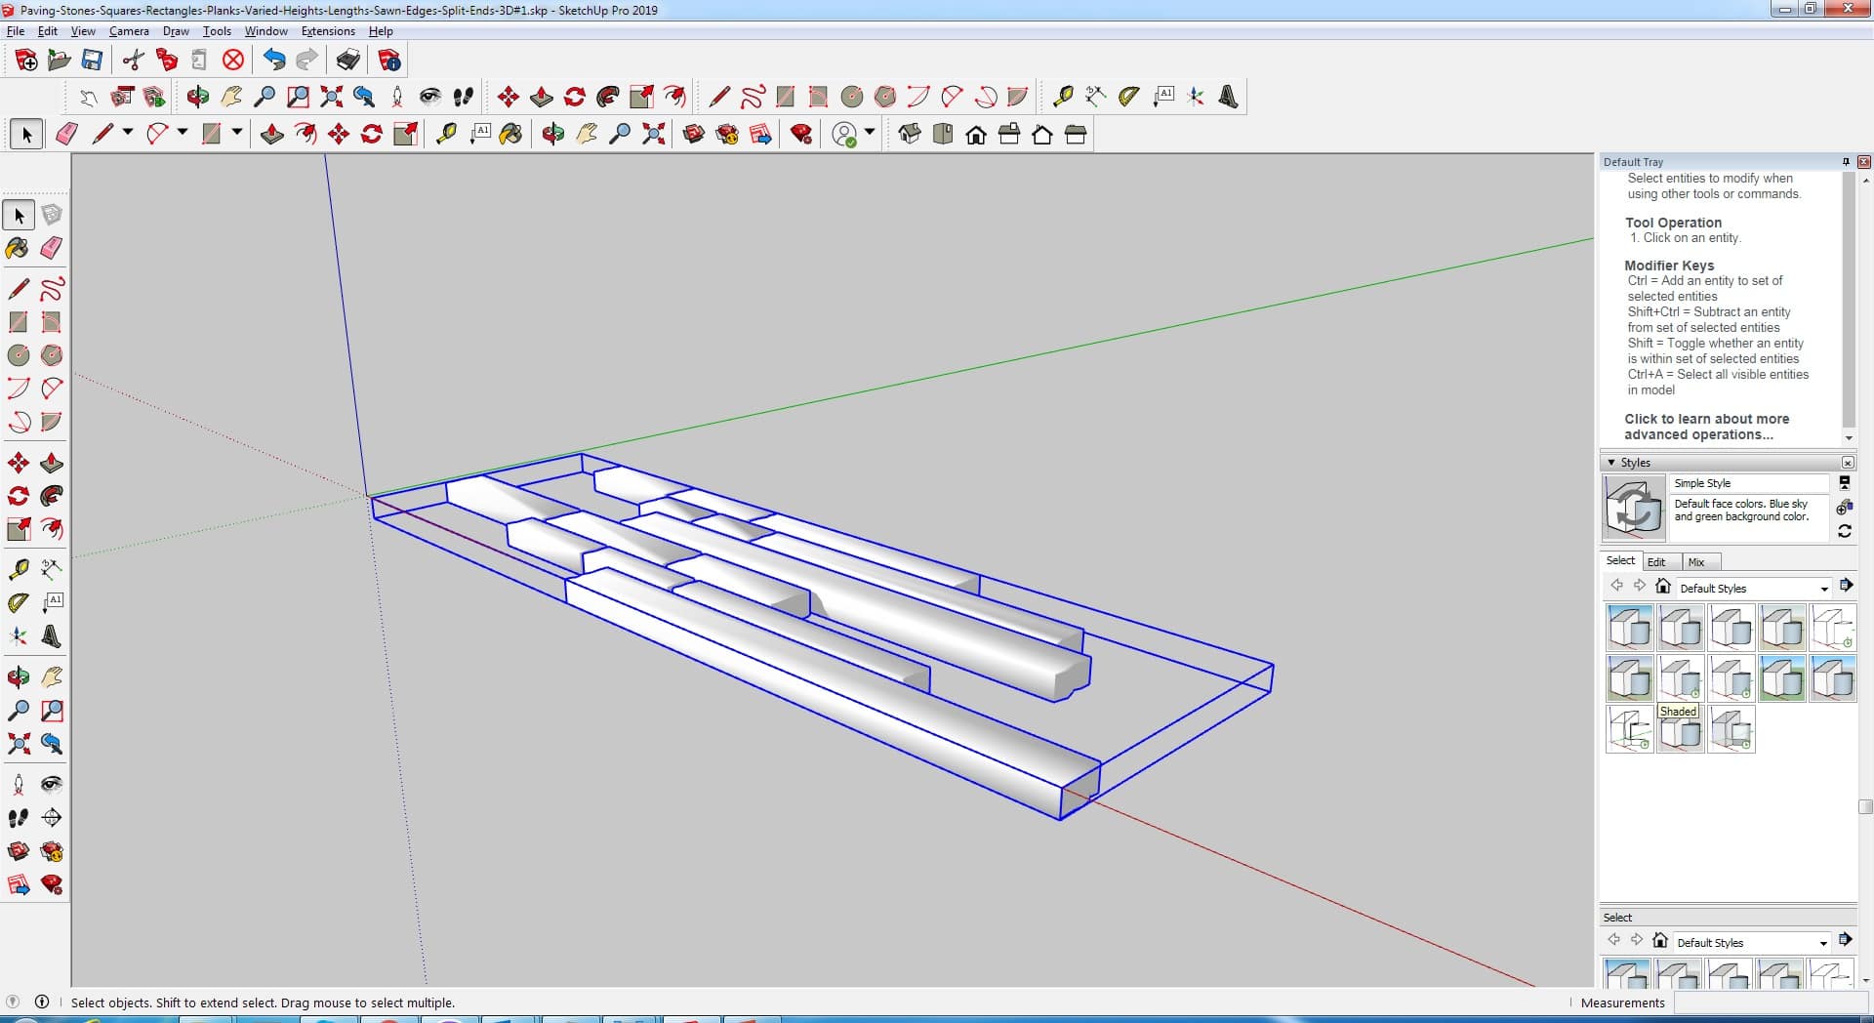Toggle the auto-hide pin on Default Tray
Screen dimensions: 1874x1023
[1846, 162]
